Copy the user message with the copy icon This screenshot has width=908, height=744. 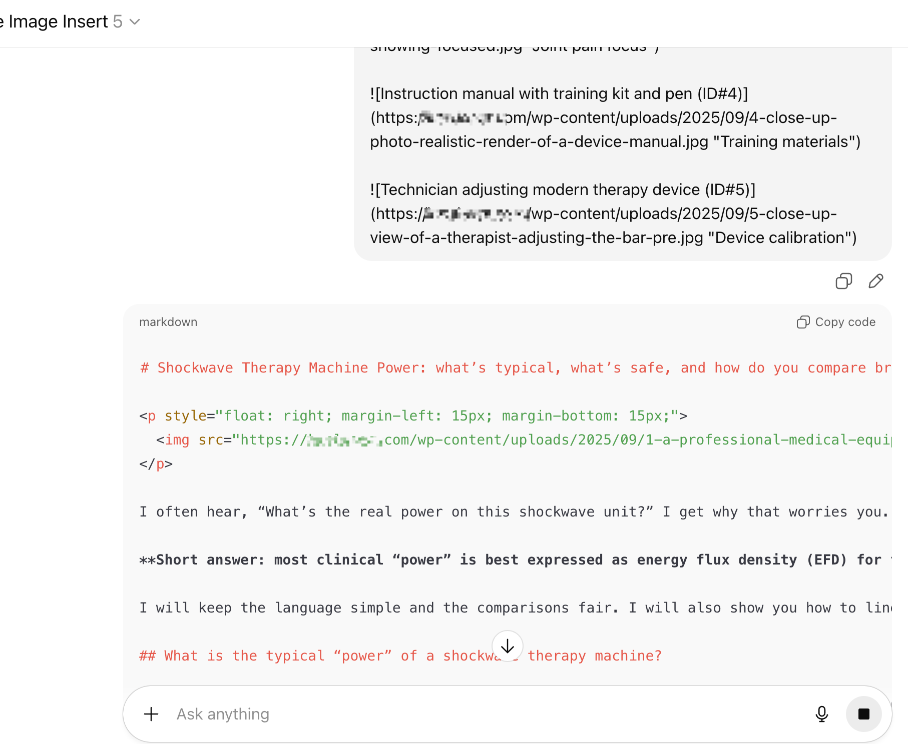844,281
